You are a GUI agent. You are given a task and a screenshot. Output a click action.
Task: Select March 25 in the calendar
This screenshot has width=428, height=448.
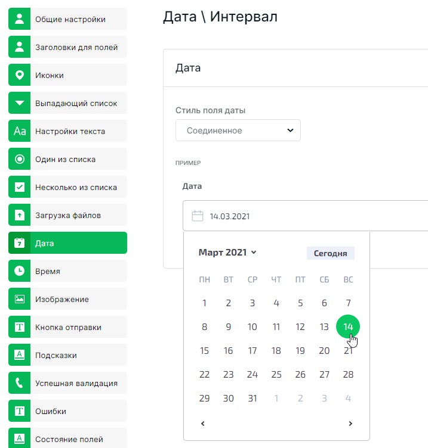pos(276,375)
